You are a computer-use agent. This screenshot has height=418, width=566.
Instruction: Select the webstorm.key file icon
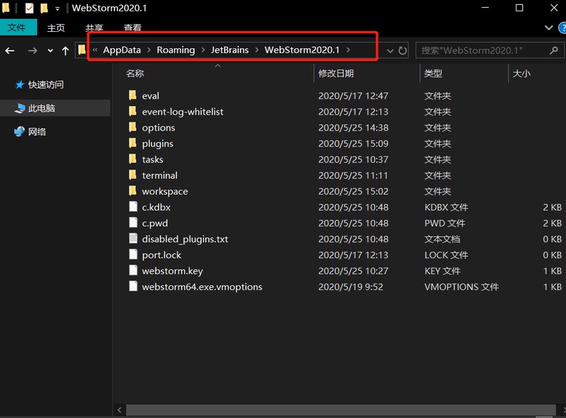pyautogui.click(x=133, y=270)
